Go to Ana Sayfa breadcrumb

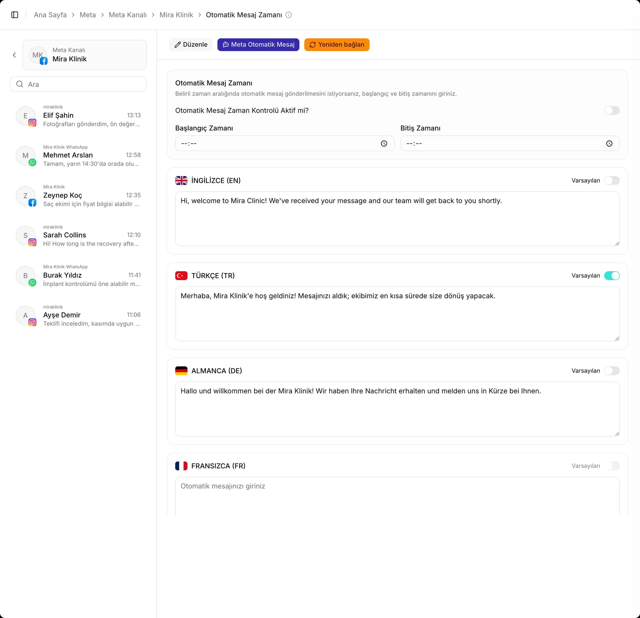(x=50, y=15)
